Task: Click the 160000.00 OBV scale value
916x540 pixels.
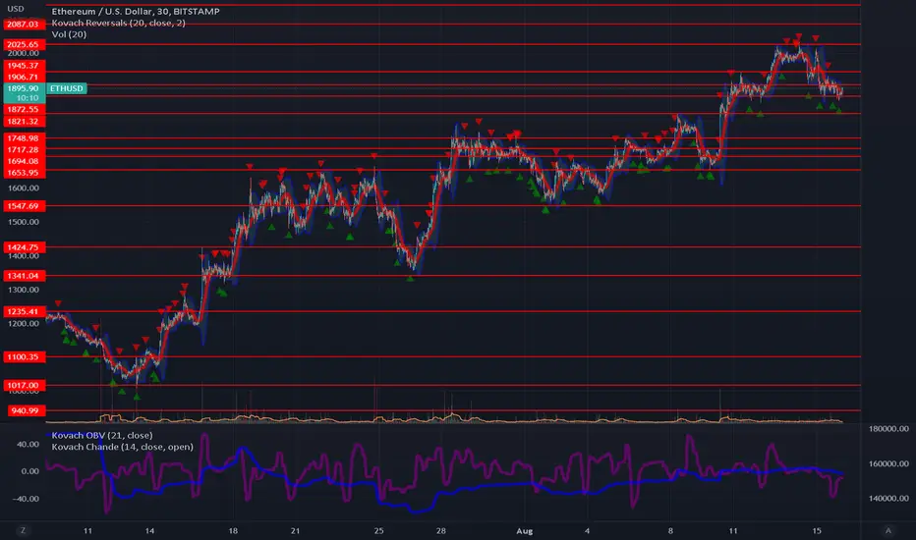Action: 888,463
